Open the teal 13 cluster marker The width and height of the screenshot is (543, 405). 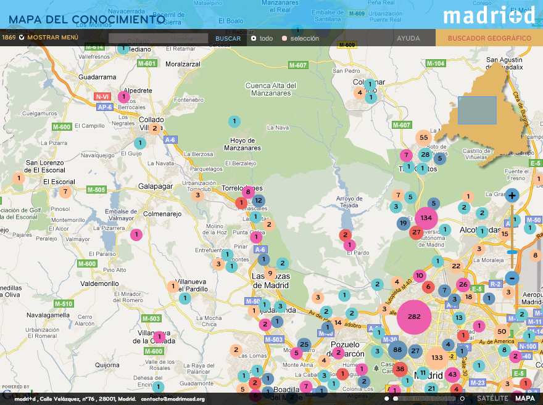[x=459, y=317]
